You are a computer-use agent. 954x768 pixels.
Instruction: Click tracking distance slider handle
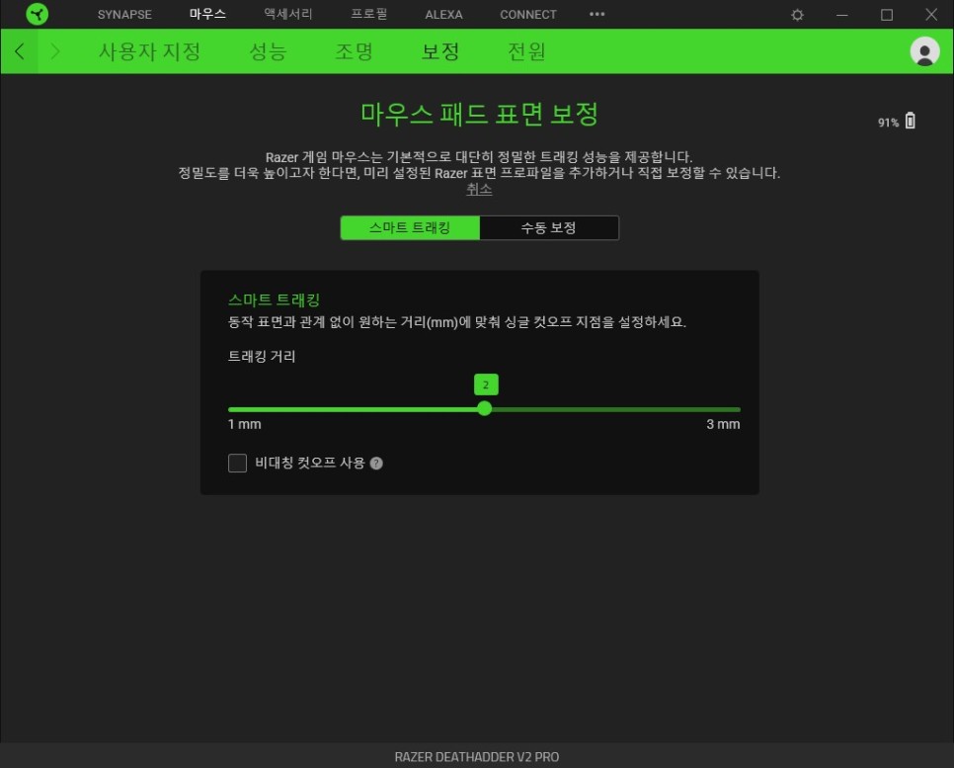point(484,408)
